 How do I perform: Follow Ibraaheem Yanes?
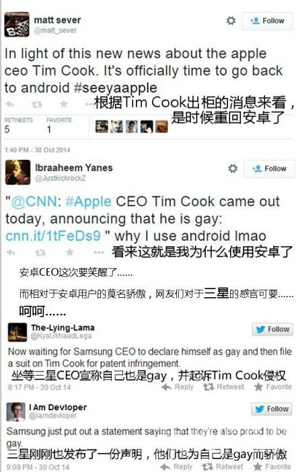269,169
